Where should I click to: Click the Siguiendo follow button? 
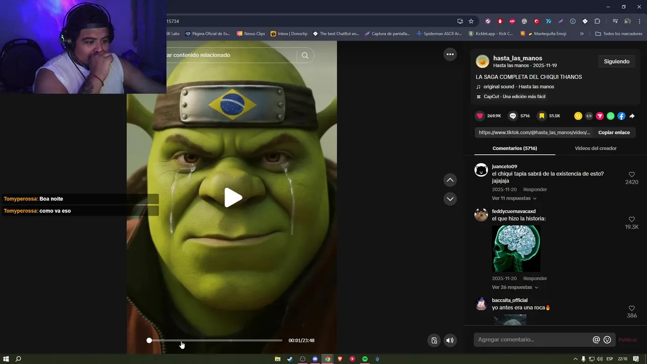click(x=617, y=61)
